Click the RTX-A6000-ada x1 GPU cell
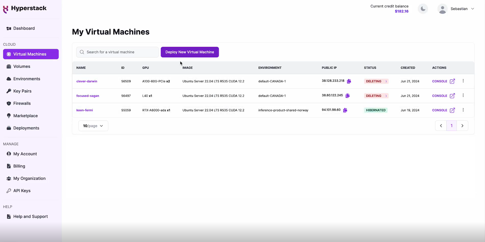 click(156, 110)
